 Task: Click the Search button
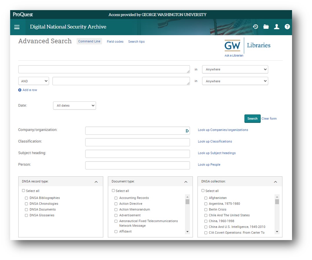[x=252, y=118]
